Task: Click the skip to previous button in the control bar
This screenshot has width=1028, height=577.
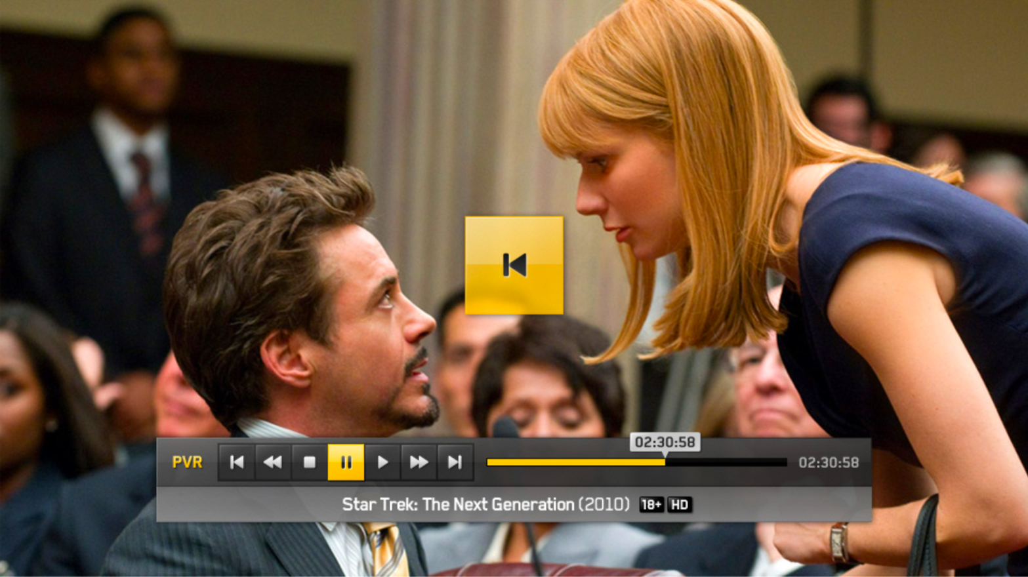Action: tap(237, 462)
